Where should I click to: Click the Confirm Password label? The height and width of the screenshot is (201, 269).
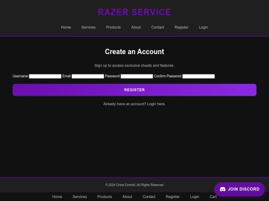(x=167, y=76)
